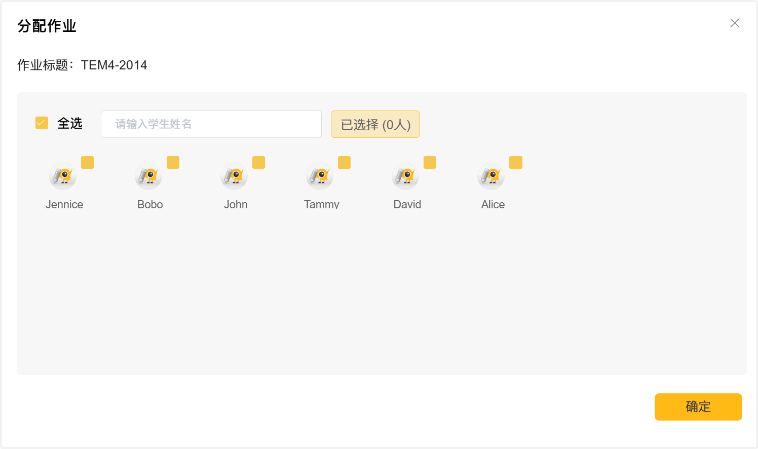Click the name label Alice
This screenshot has height=449, width=758.
click(x=493, y=204)
